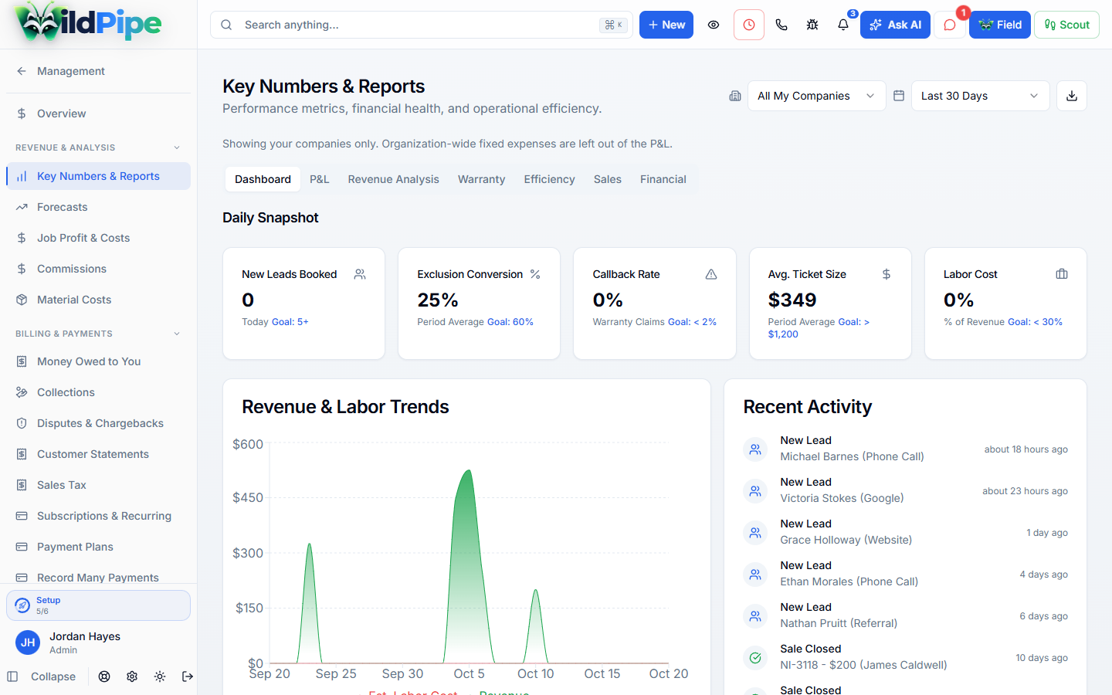This screenshot has height=695, width=1112.
Task: Switch to the Revenue Analysis tab
Action: pos(393,179)
